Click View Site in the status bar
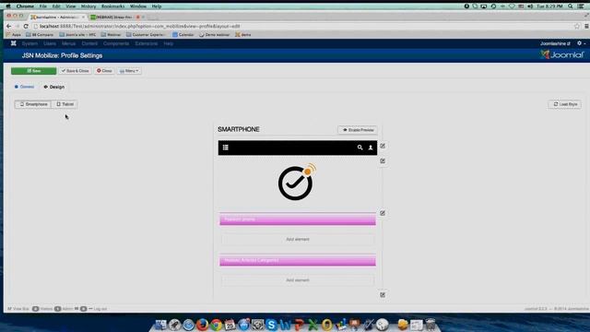590x332 pixels. 18,309
